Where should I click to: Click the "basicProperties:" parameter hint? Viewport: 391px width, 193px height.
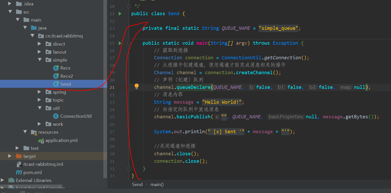286,117
